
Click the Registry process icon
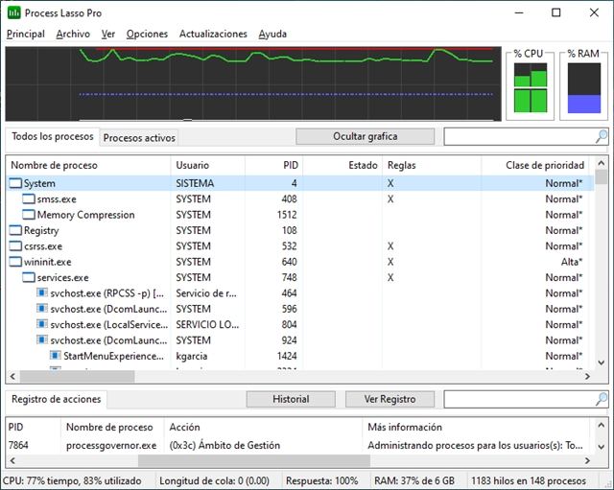pyautogui.click(x=15, y=230)
